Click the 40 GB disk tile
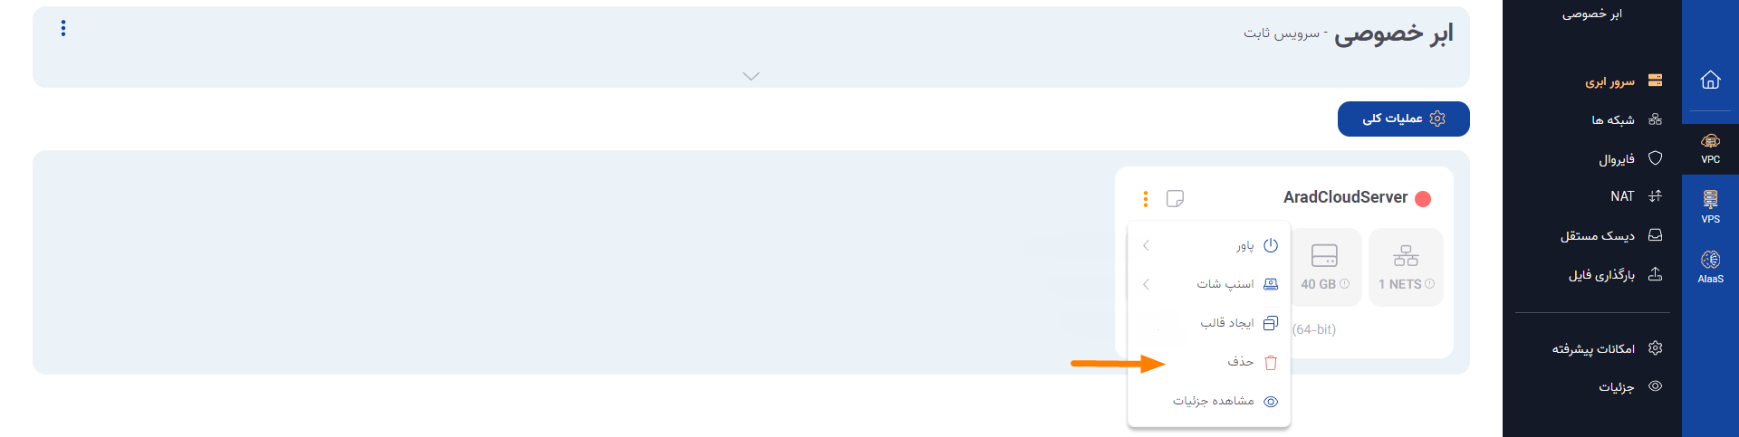 pyautogui.click(x=1325, y=267)
